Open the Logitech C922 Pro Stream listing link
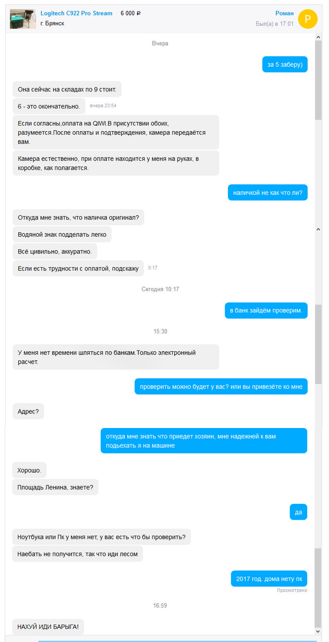329x642 pixels. click(x=77, y=13)
